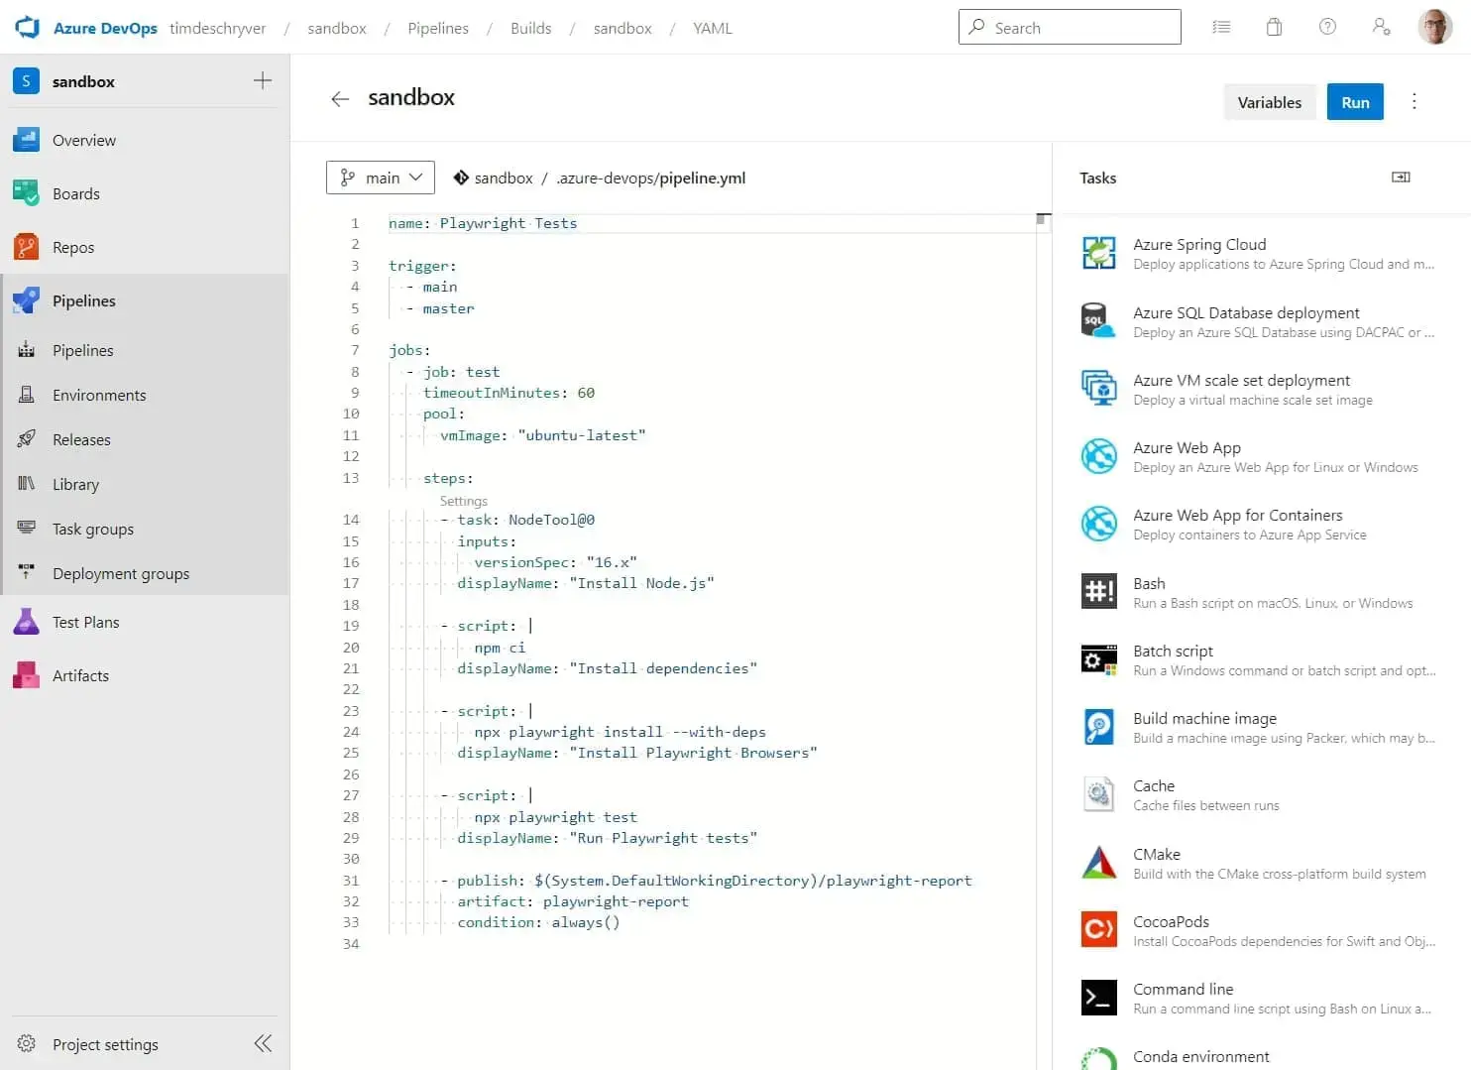Click the 'npm ci' code line
The width and height of the screenshot is (1471, 1070).
pos(500,648)
